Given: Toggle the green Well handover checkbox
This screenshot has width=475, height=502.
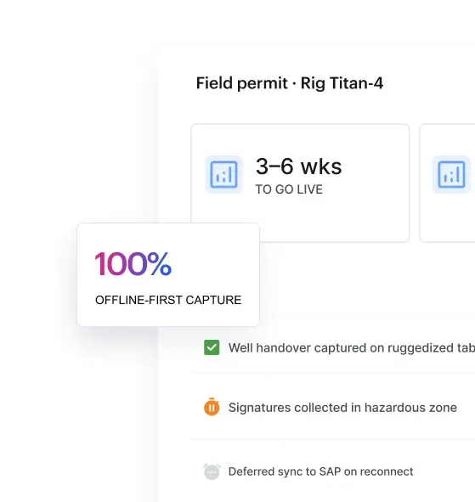Looking at the screenshot, I should pyautogui.click(x=212, y=347).
